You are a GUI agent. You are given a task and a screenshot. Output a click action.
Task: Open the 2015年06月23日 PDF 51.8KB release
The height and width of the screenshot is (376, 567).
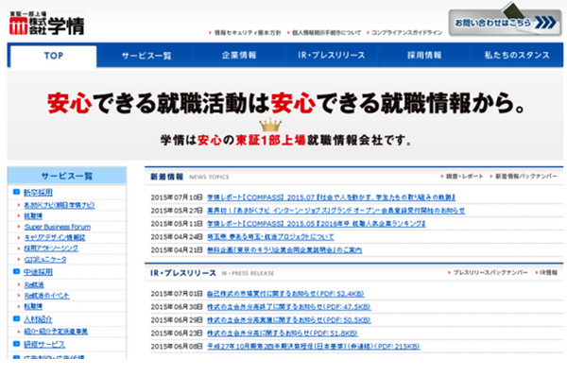coord(283,333)
